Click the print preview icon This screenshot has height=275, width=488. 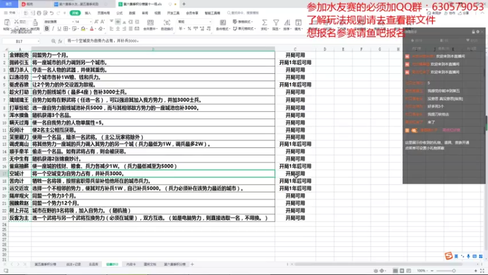pyautogui.click(x=45, y=13)
